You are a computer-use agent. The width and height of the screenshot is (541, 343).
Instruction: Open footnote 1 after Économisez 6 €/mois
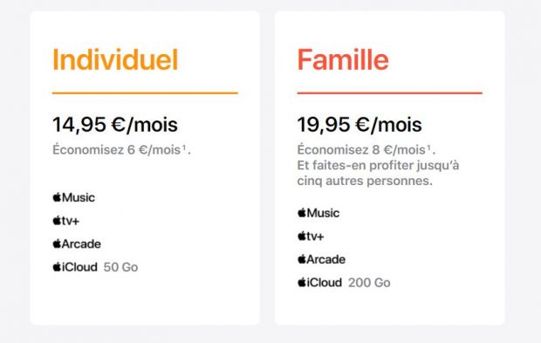(184, 147)
